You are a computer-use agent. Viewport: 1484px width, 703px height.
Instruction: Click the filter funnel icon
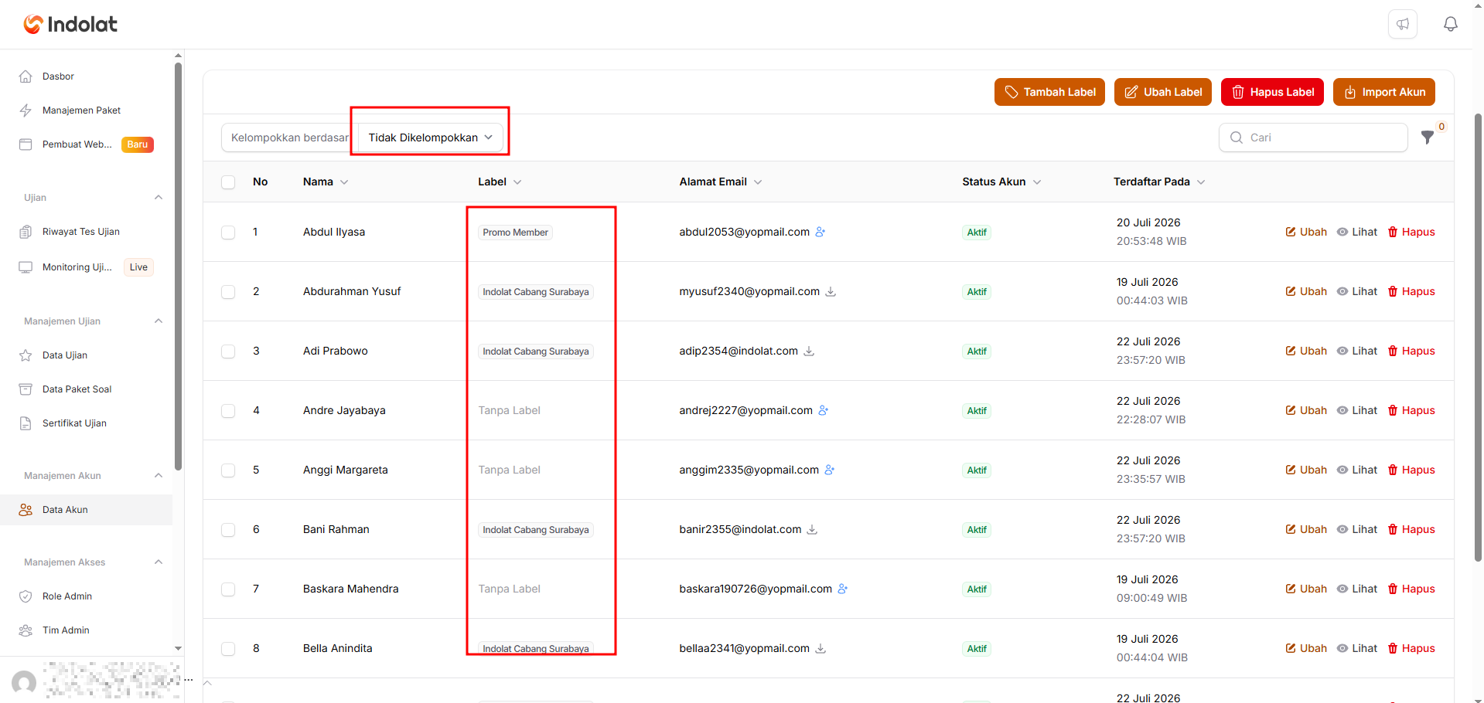click(1428, 138)
